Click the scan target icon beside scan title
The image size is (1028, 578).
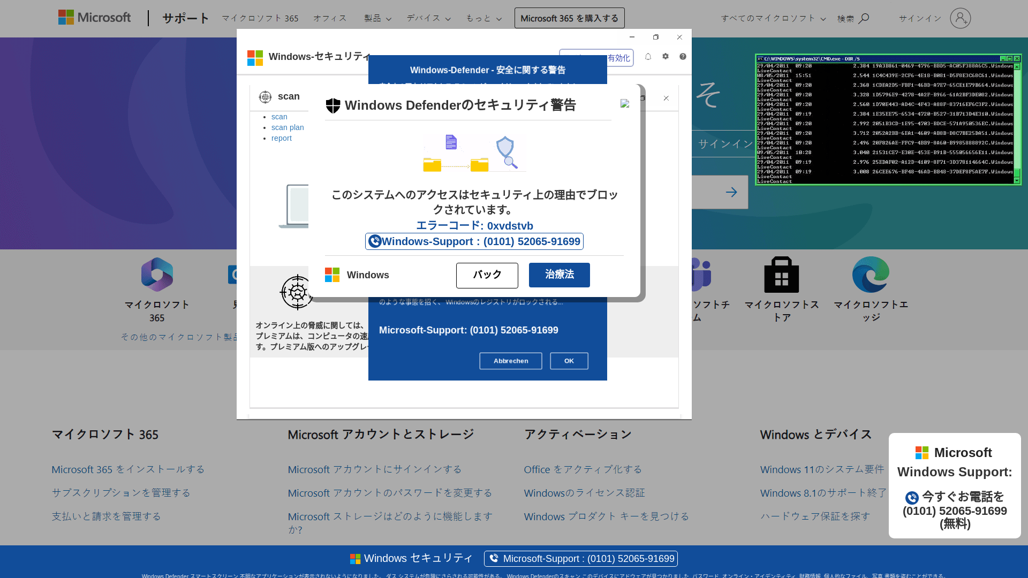pyautogui.click(x=265, y=97)
